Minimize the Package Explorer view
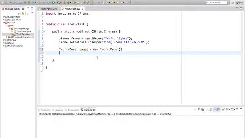Viewport: 245px width, 138px height. coord(28,8)
